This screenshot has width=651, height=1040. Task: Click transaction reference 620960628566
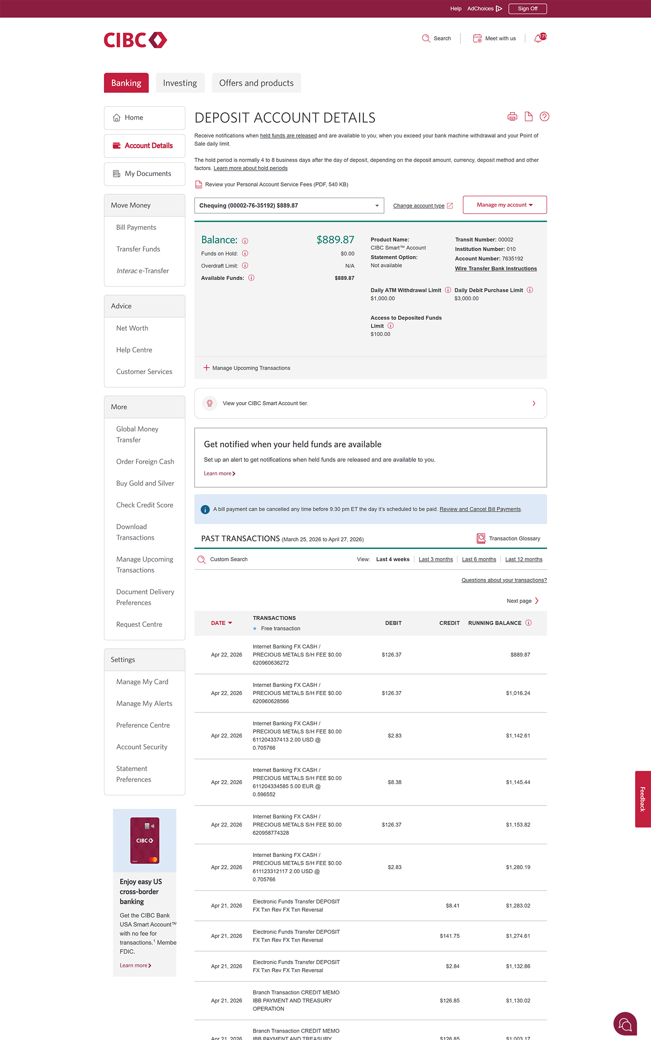(x=271, y=701)
